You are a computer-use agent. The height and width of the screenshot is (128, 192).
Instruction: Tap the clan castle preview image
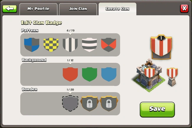149,75
